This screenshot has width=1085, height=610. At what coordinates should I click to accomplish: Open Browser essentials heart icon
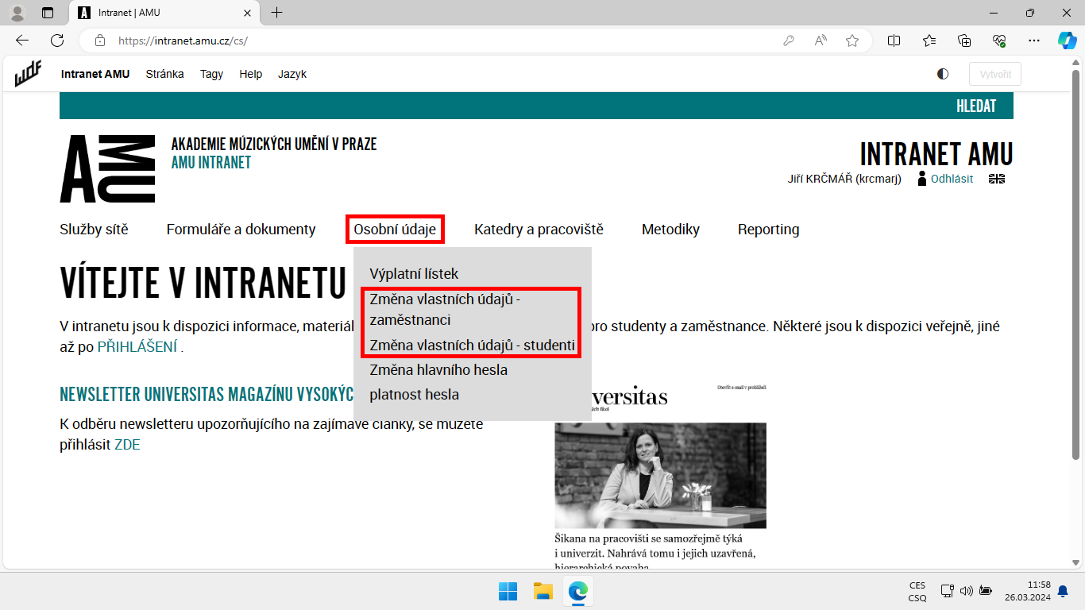pyautogui.click(x=1000, y=41)
